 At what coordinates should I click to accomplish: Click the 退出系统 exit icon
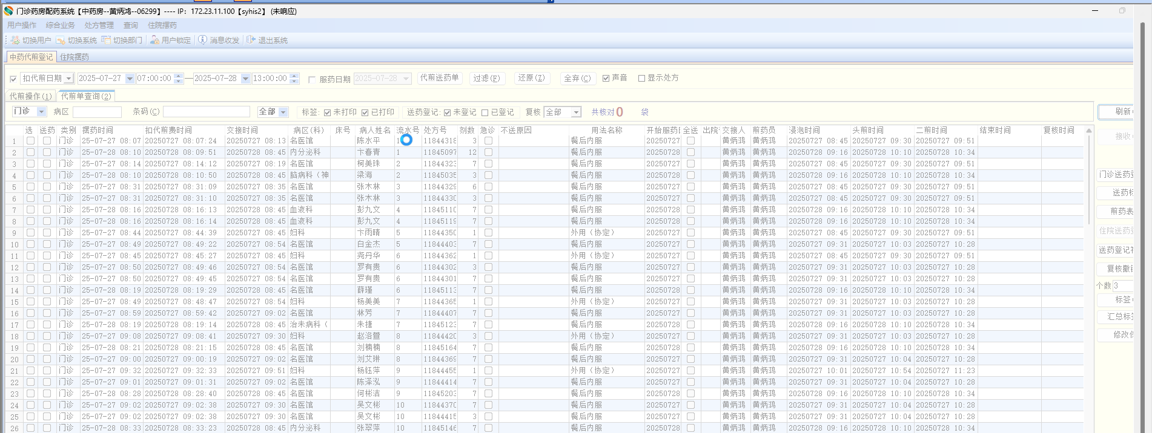point(251,41)
